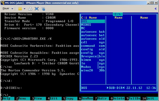This screenshot has width=159, height=101.
Task: Select the DOS directory in Norton Commander
Action: tap(93, 21)
